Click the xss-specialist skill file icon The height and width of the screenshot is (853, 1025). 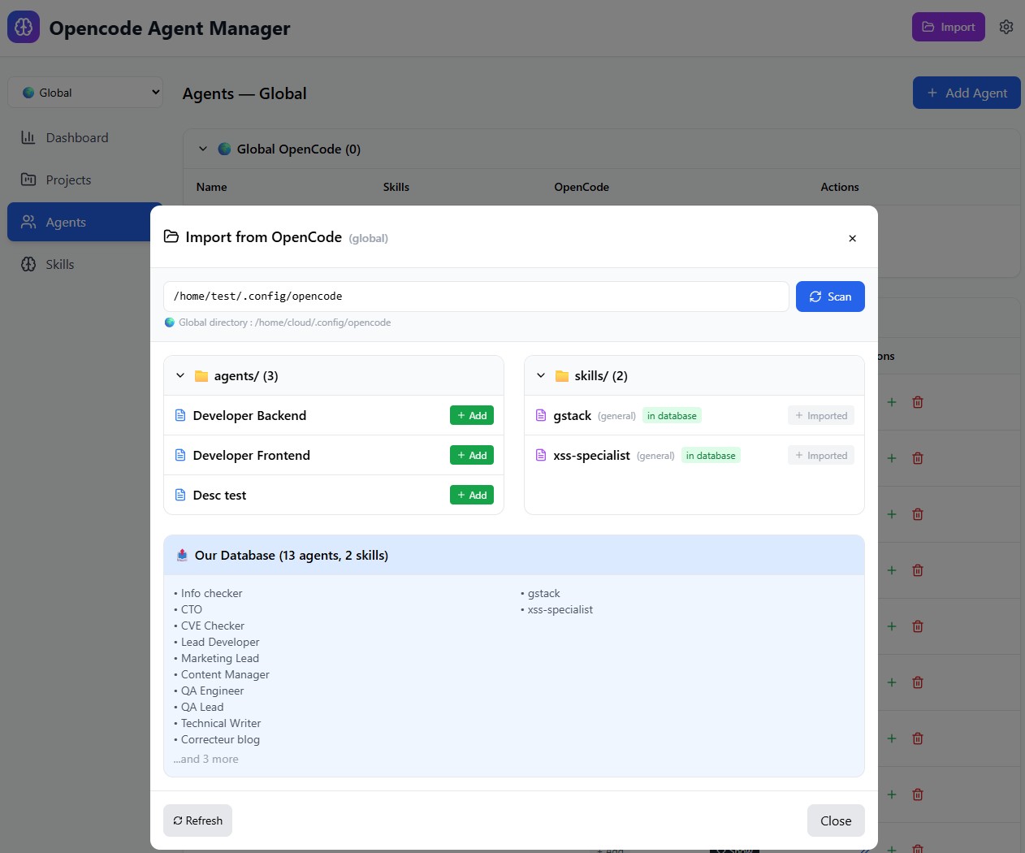click(x=541, y=455)
